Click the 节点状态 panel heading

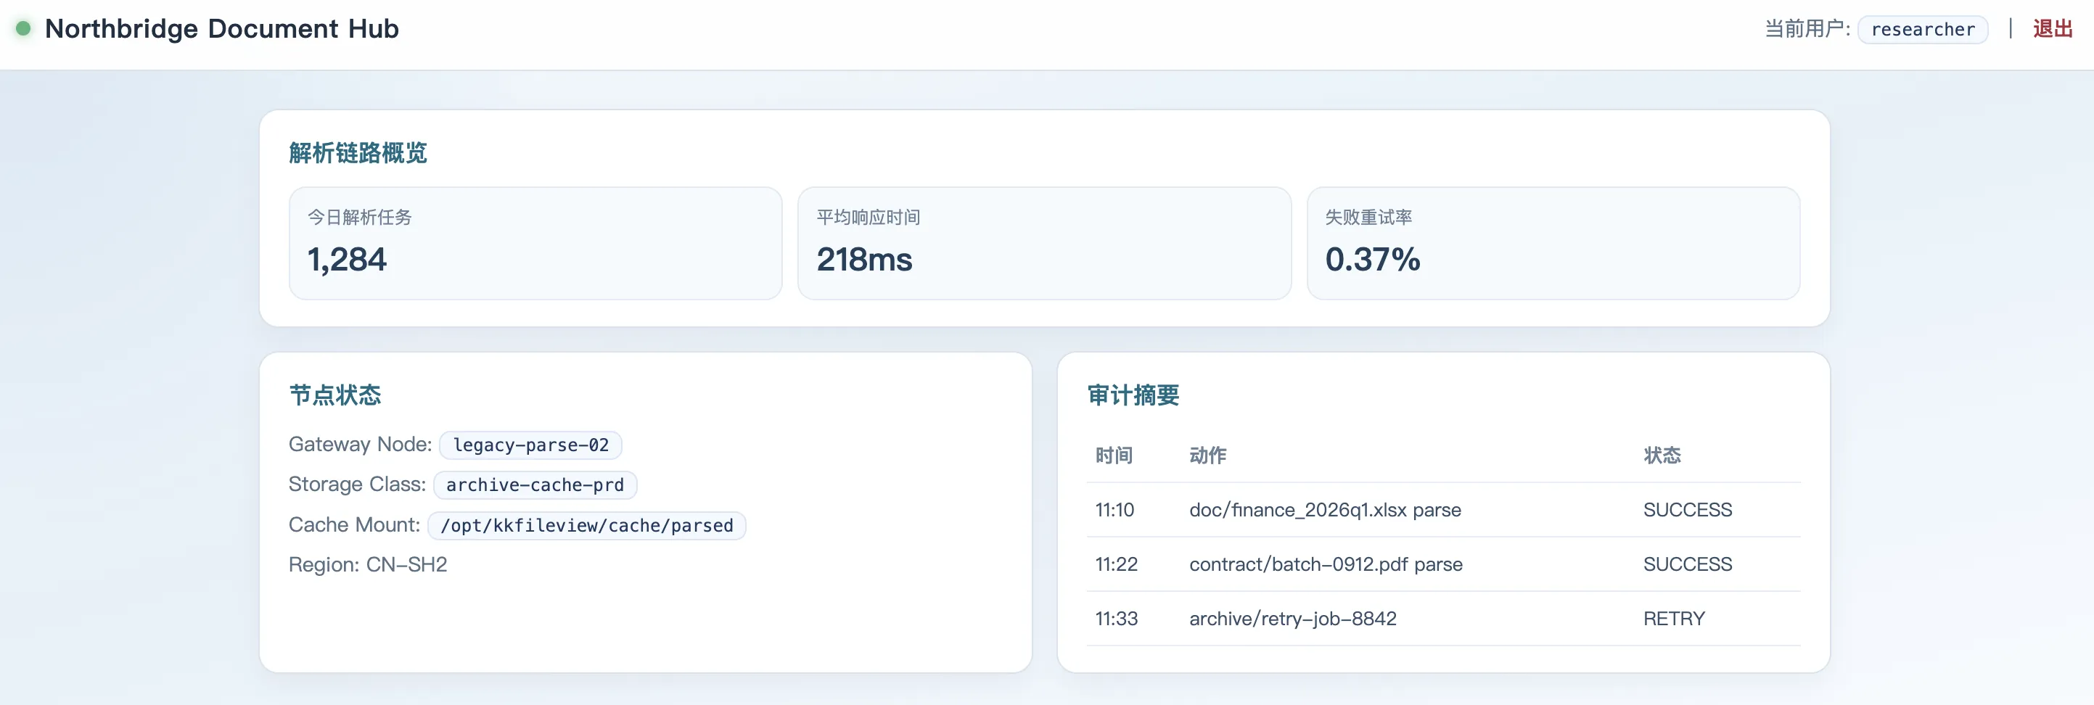335,395
